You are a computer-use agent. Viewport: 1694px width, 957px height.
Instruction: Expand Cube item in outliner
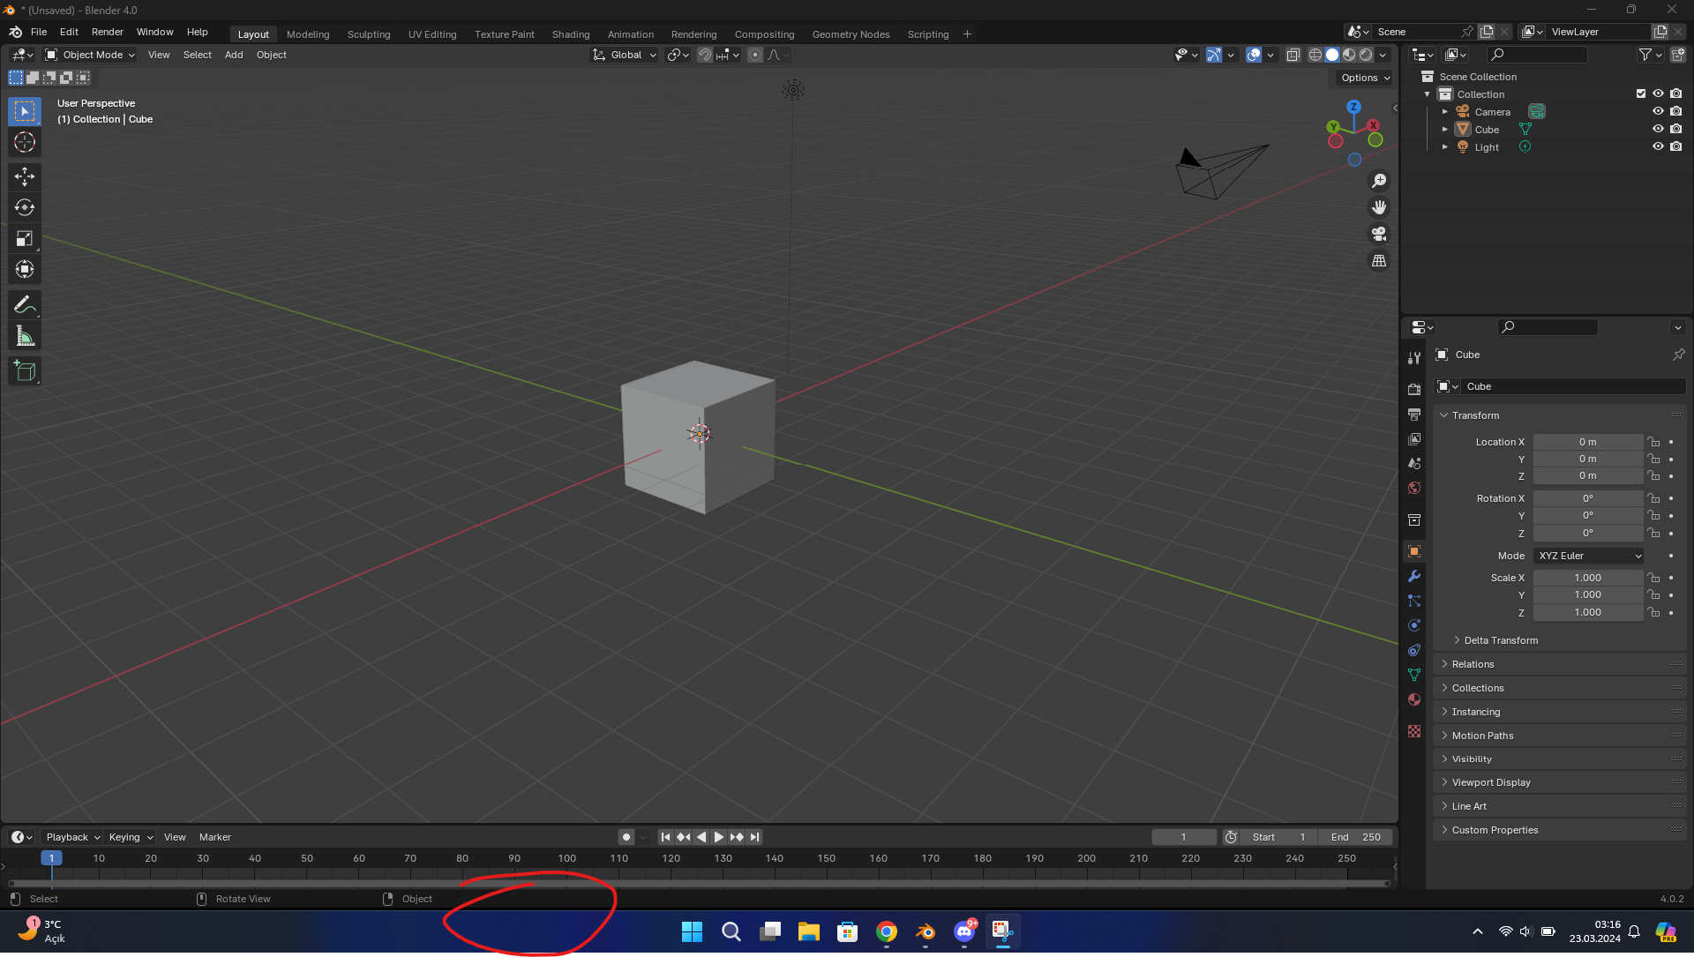pos(1444,130)
